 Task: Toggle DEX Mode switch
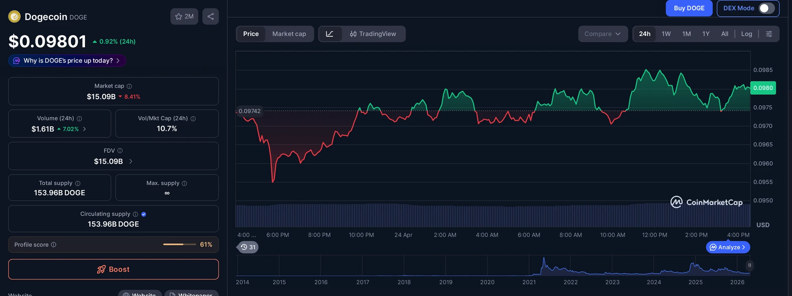coord(766,8)
